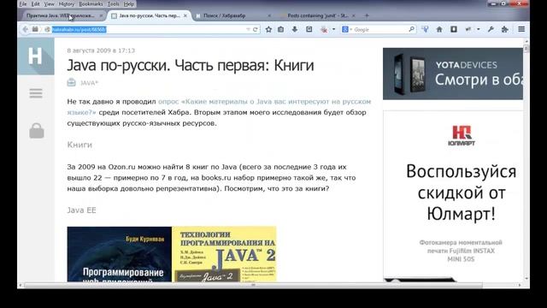The height and width of the screenshot is (308, 547).
Task: Open the Firefox hamburger menu
Action: tap(521, 30)
